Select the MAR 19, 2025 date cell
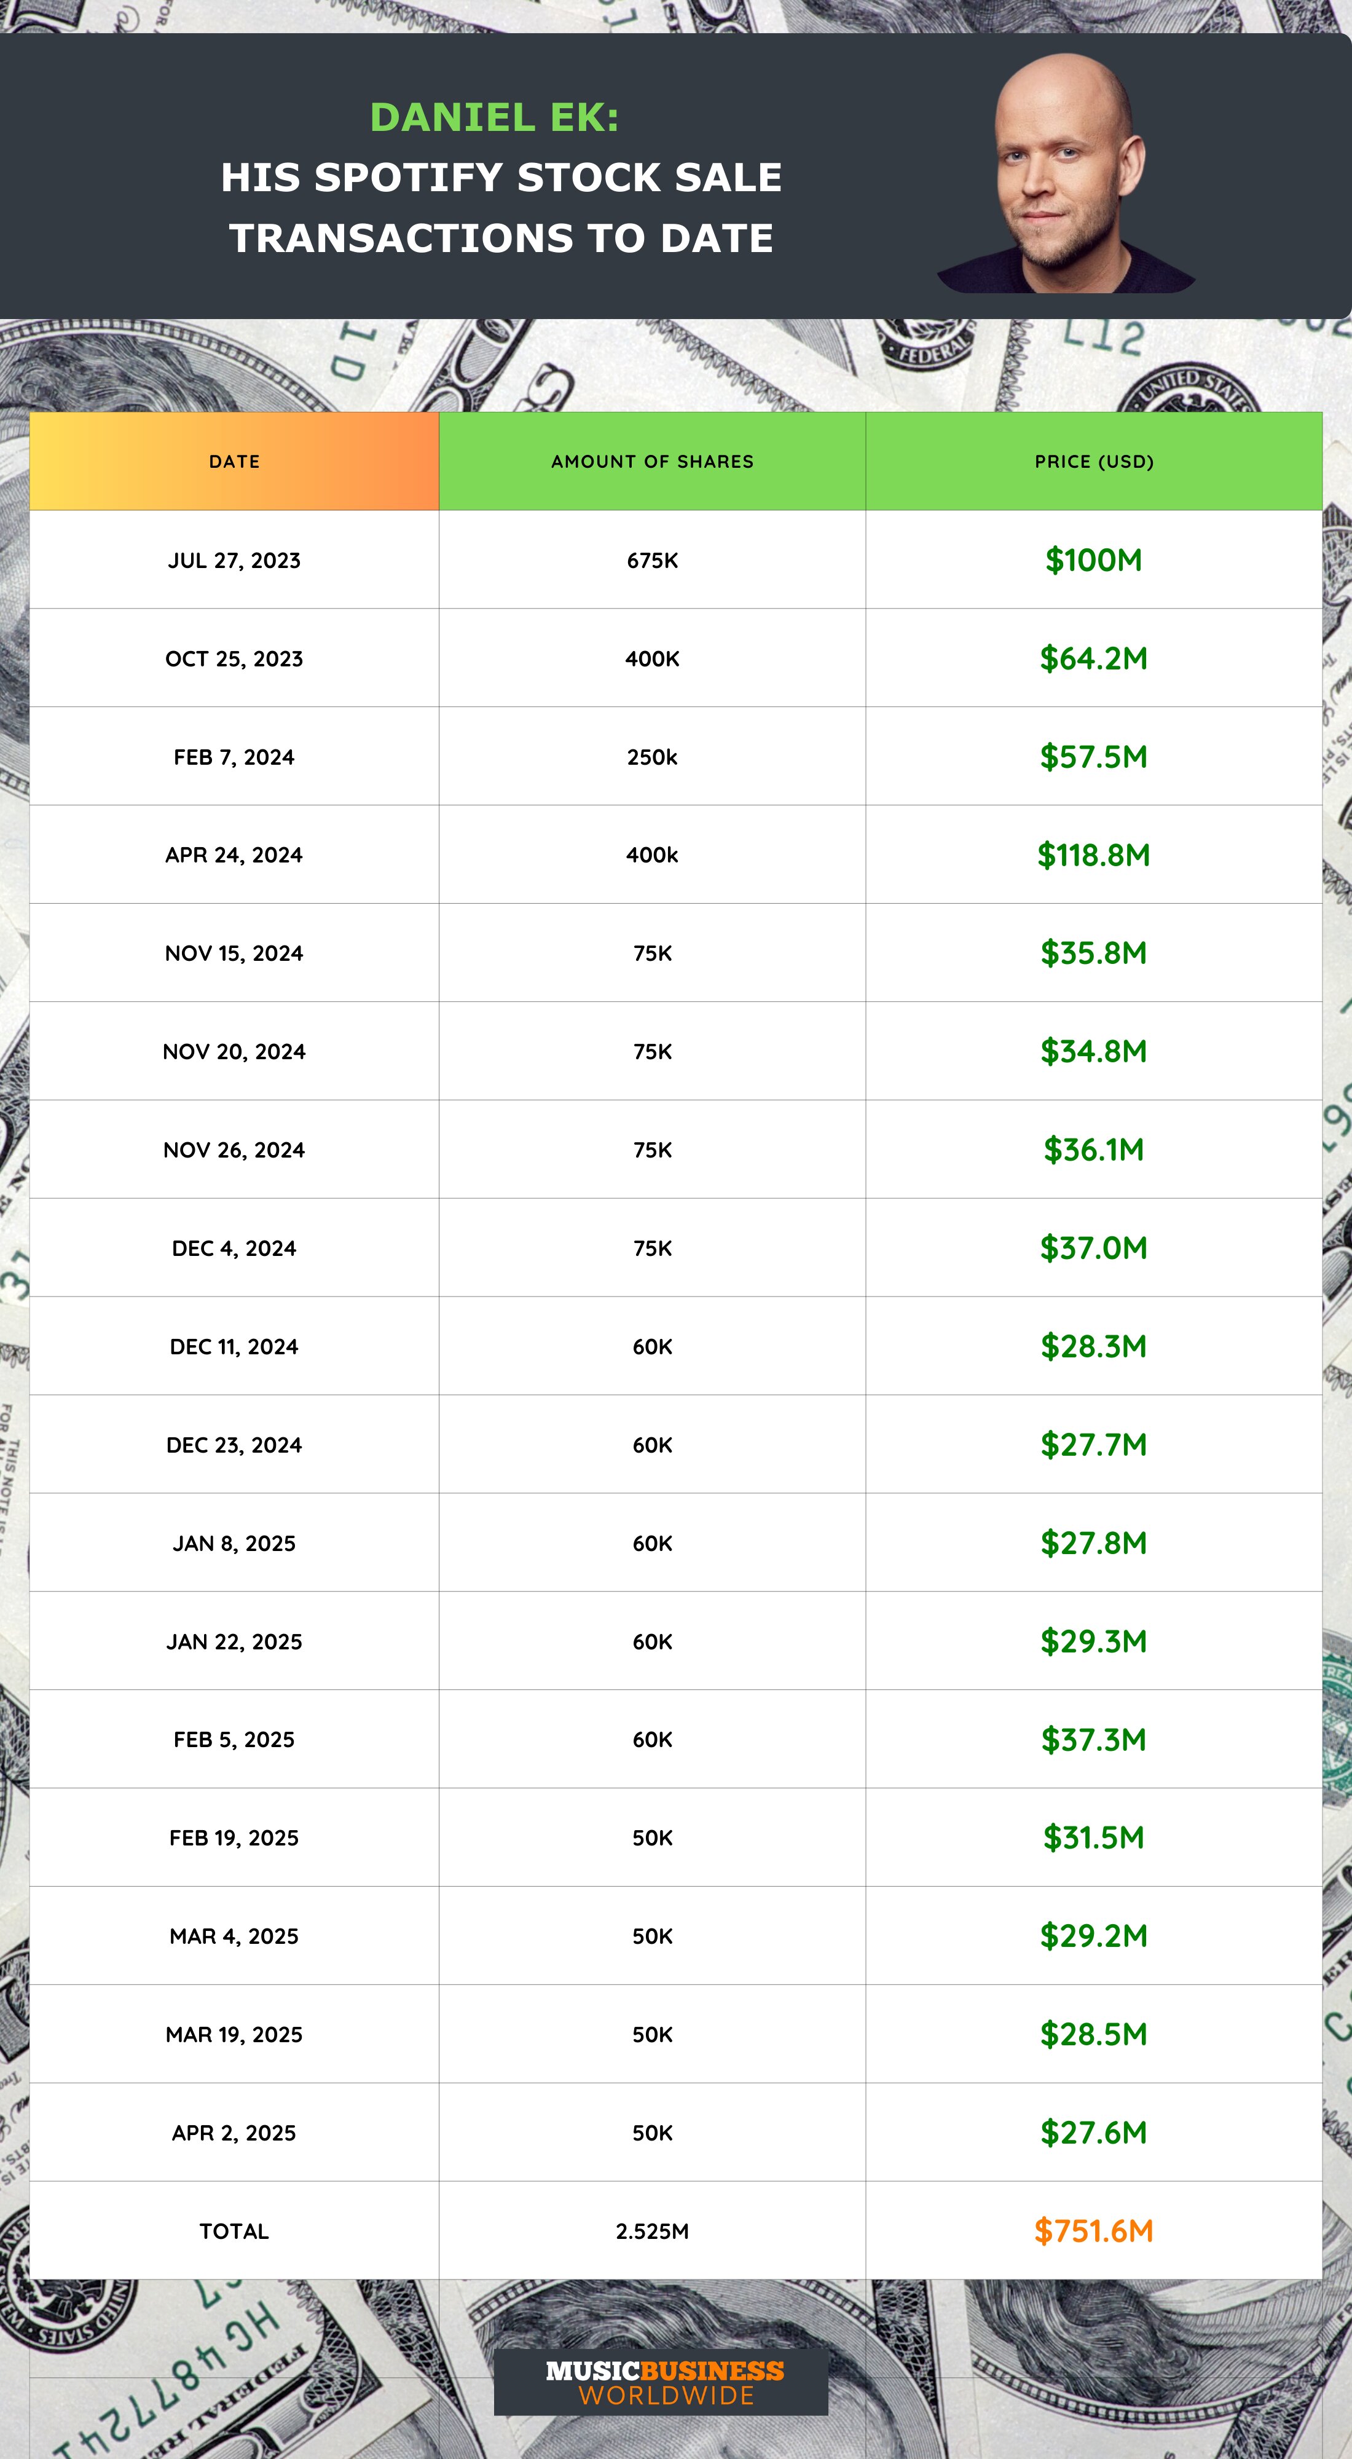 (235, 2035)
